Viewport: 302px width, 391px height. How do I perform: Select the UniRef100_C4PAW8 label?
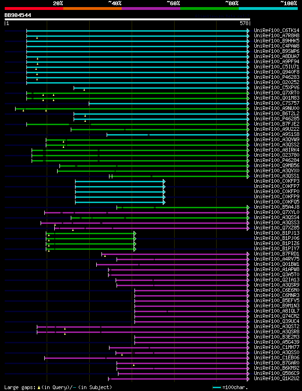(x=277, y=46)
